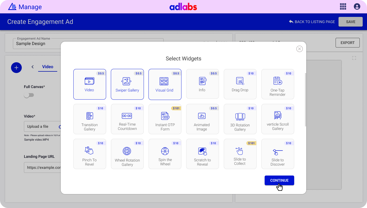Click the Continue button
The image size is (367, 208).
[279, 180]
